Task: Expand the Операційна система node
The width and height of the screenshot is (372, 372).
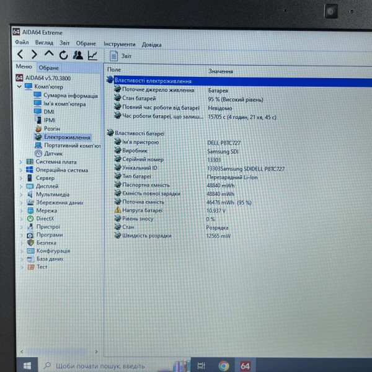Action: pyautogui.click(x=21, y=170)
